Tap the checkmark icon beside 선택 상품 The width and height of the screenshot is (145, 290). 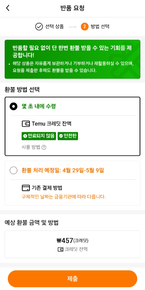39,26
